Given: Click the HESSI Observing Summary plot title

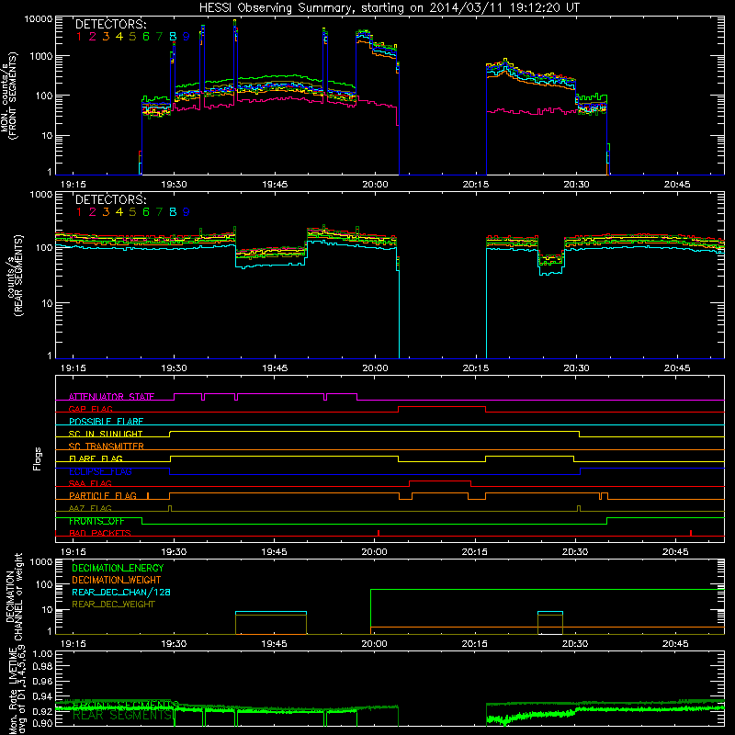Looking at the screenshot, I should click(x=390, y=8).
